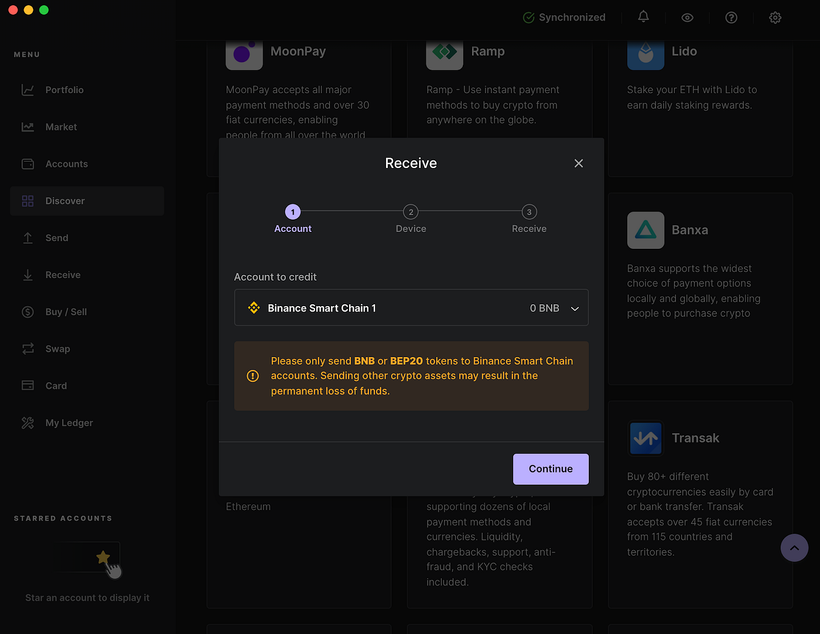Image resolution: width=820 pixels, height=634 pixels.
Task: Click the Send arrow icon
Action: click(28, 238)
